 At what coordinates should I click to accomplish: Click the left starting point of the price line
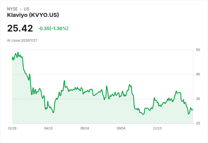(x=12, y=60)
